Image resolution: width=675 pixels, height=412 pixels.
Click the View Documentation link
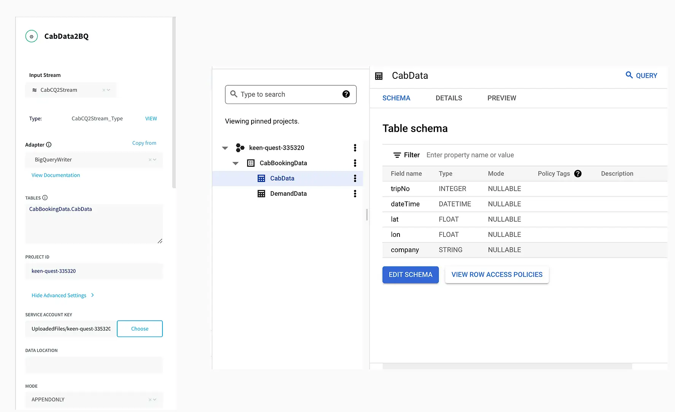coord(56,175)
